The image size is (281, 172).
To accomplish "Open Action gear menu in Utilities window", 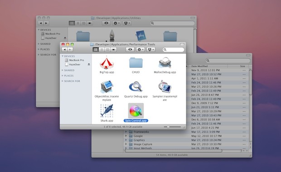I will click(x=116, y=23).
